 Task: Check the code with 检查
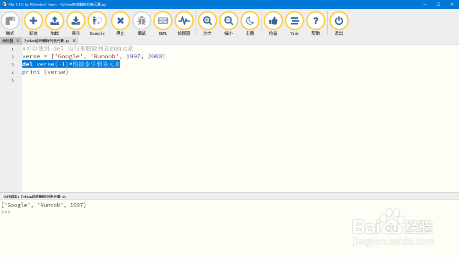click(x=273, y=24)
